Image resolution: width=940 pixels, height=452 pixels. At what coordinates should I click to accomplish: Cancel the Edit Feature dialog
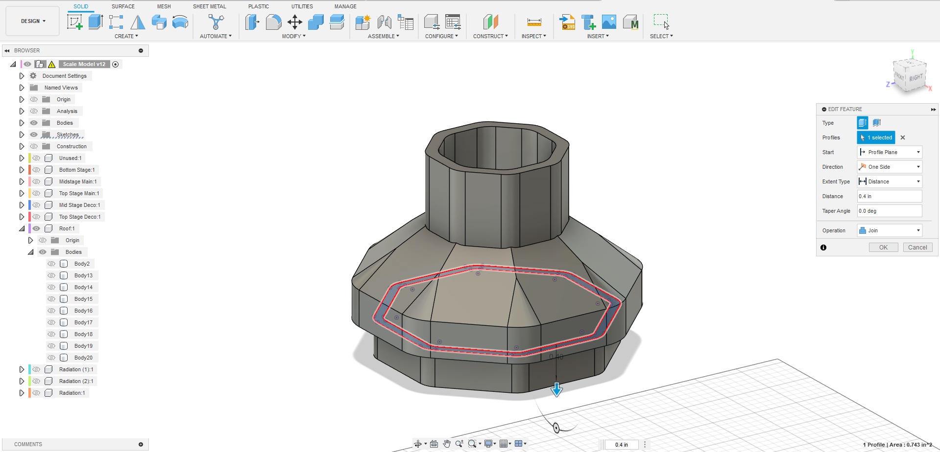tap(917, 248)
